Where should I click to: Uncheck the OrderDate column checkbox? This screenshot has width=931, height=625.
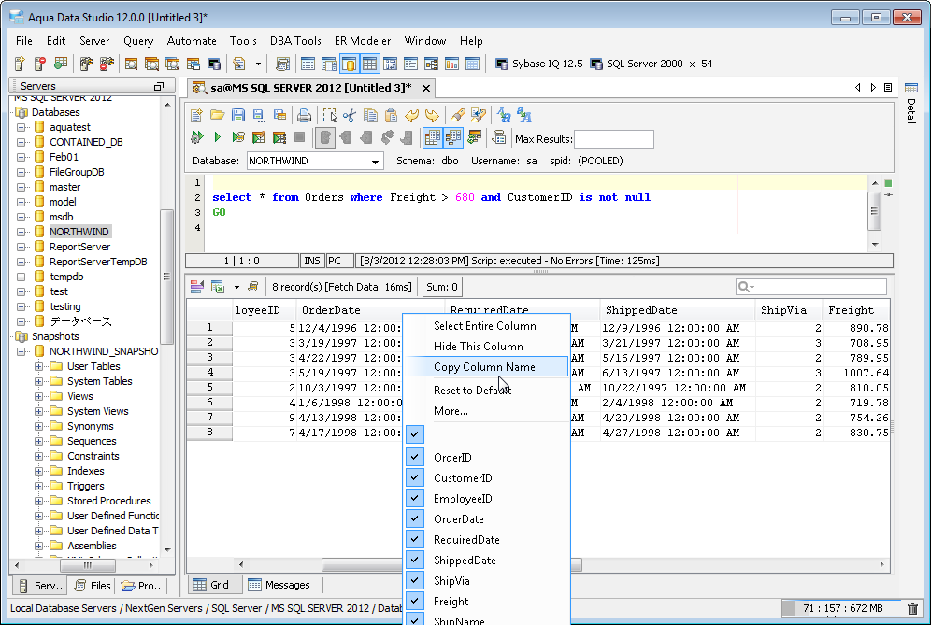click(415, 518)
